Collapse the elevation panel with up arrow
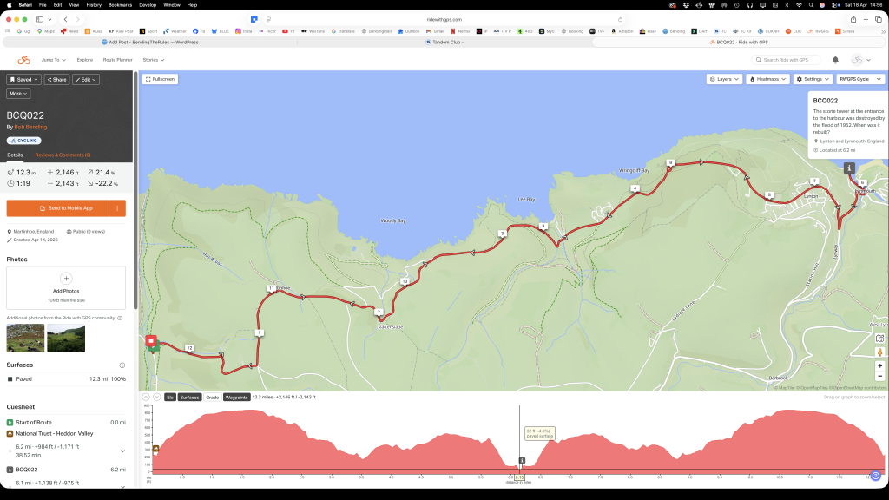This screenshot has height=500, width=889. 146,397
